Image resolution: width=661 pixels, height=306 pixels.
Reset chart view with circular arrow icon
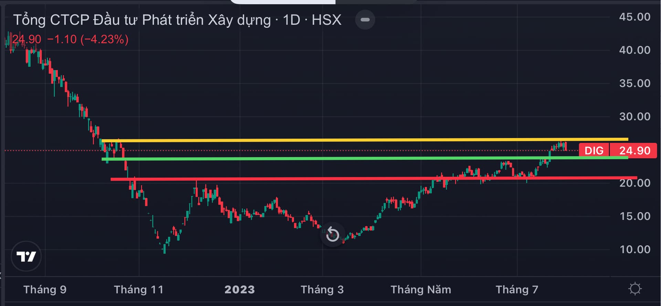click(x=333, y=234)
